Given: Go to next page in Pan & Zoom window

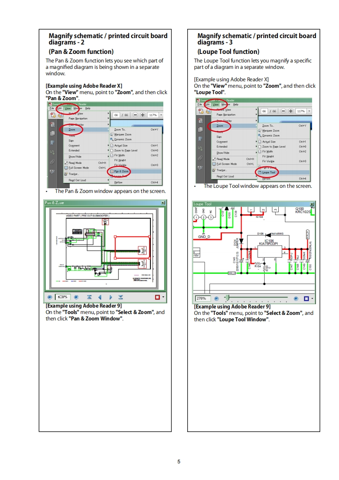Looking at the screenshot, I should coord(110,297).
